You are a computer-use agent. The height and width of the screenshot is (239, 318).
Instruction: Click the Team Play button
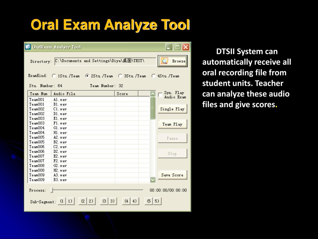(172, 124)
